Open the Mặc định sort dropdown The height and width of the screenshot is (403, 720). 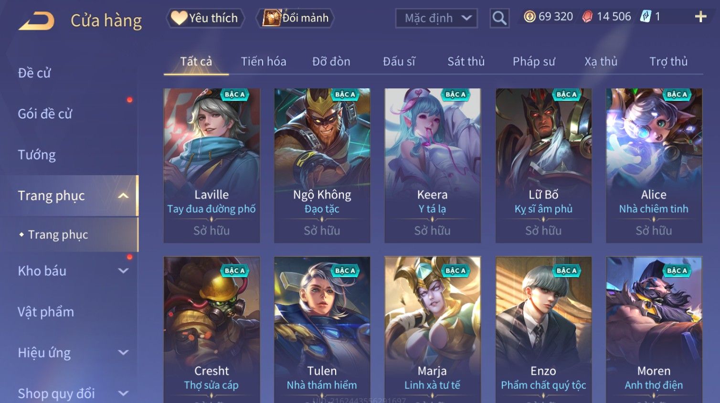pos(436,18)
